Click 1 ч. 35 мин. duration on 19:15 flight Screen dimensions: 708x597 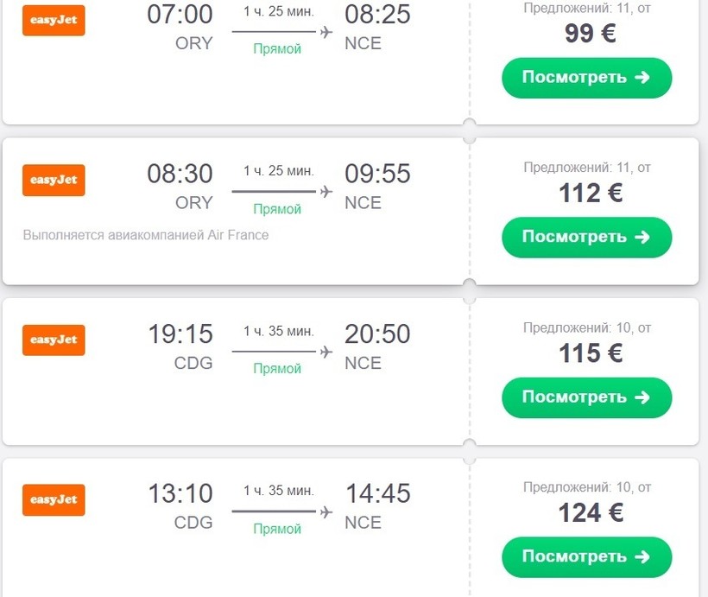click(278, 331)
